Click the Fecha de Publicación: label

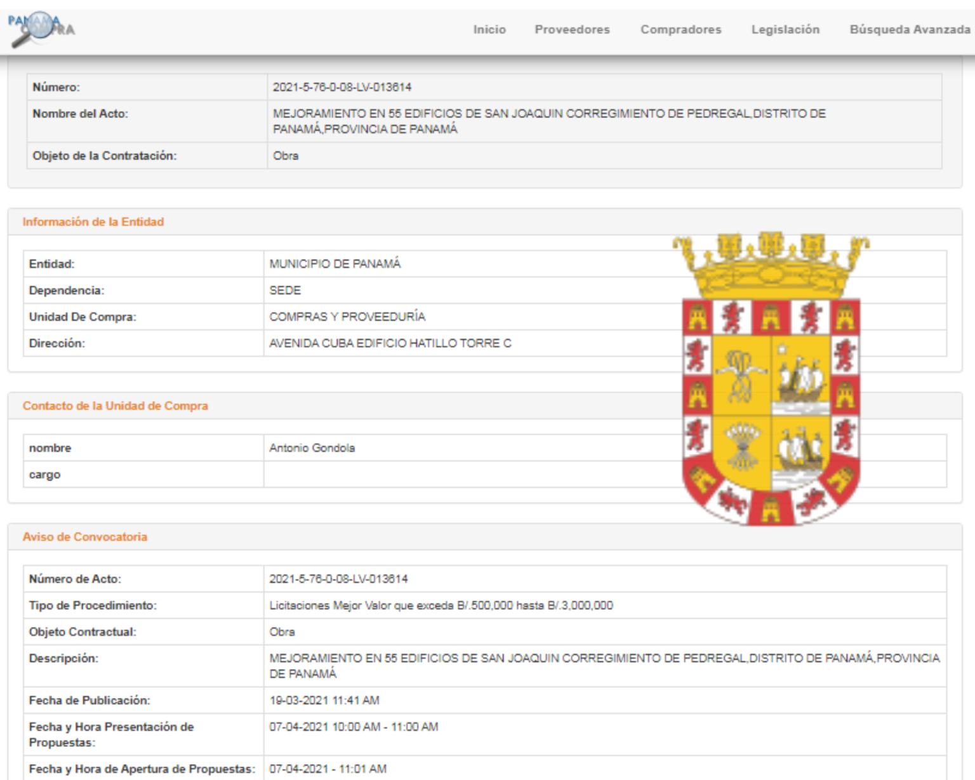(x=90, y=701)
